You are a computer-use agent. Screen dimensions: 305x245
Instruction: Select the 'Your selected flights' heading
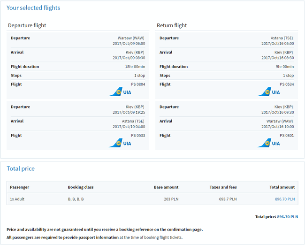[33, 8]
